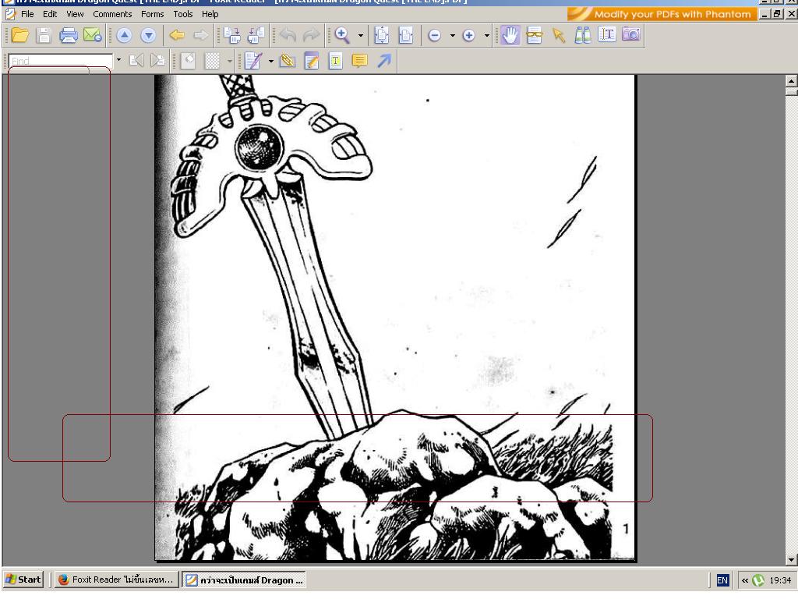
Task: Click the Dragon taskbar button
Action: click(x=244, y=580)
